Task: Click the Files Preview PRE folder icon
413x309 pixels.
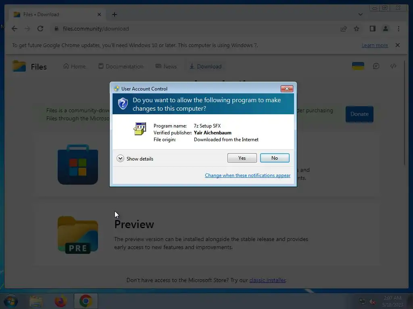Action: (x=78, y=235)
